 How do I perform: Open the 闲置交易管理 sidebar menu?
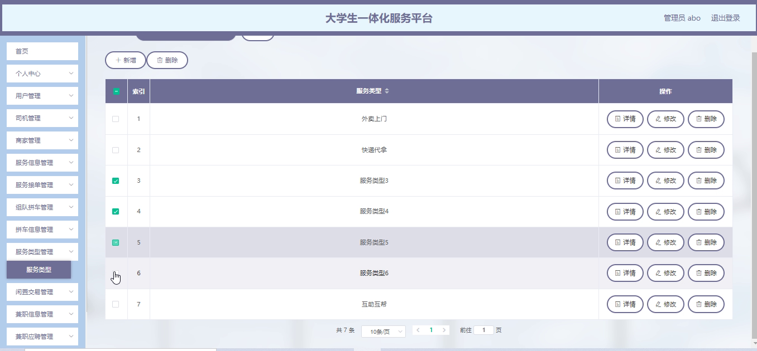[x=42, y=292]
